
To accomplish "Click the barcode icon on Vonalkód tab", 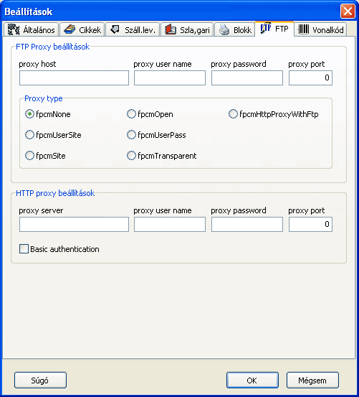I will [x=303, y=29].
